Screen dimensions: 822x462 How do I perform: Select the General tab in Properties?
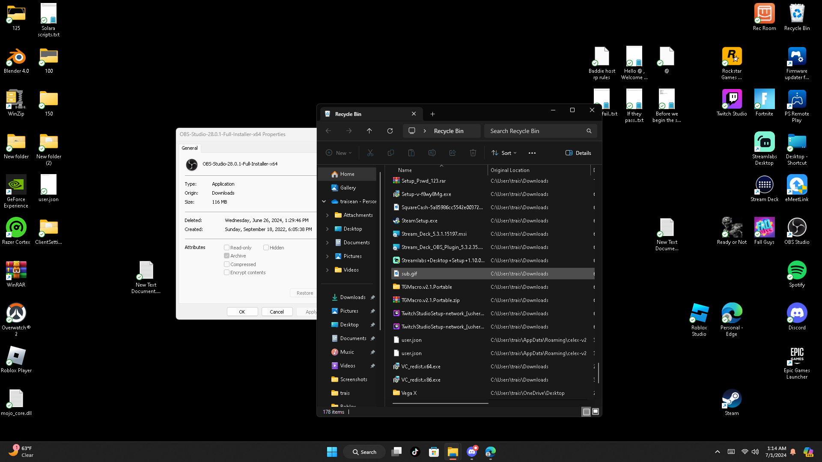tap(190, 148)
